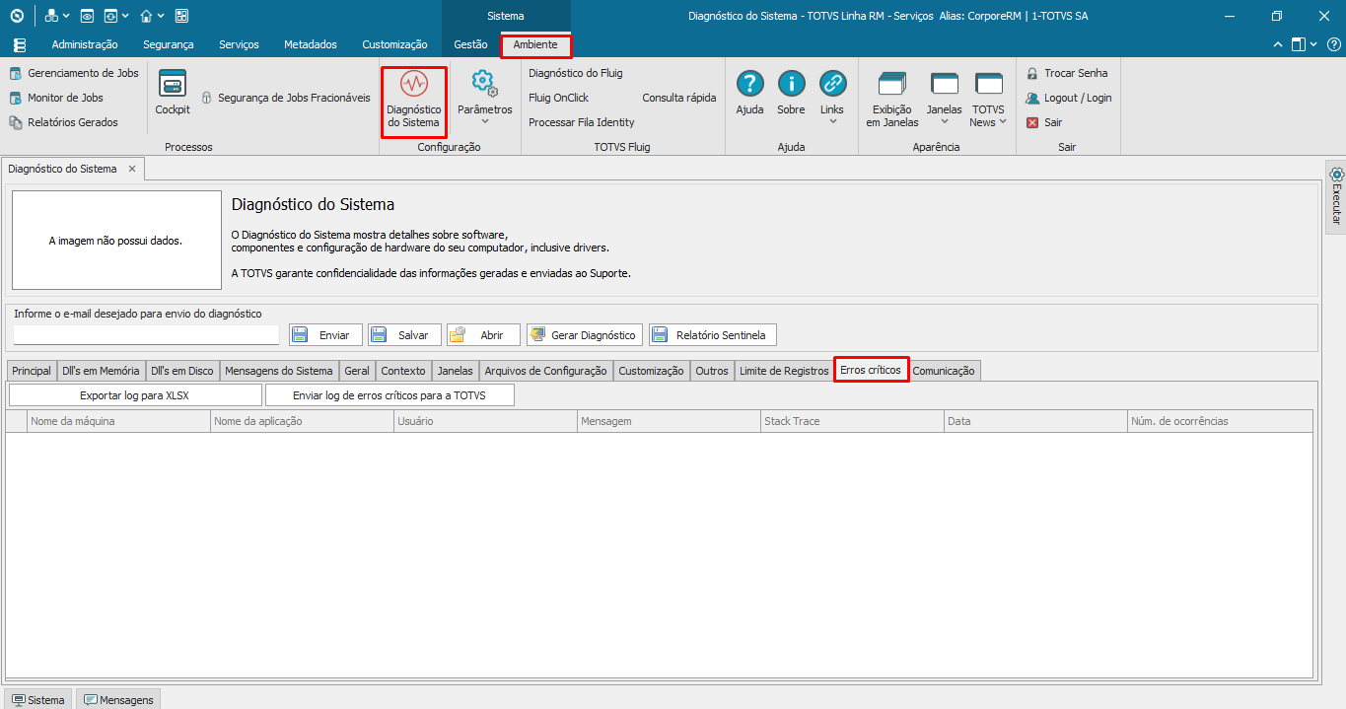Viewport: 1346px width, 709px height.
Task: Expand the Parâmetros dropdown arrow
Action: 484,122
